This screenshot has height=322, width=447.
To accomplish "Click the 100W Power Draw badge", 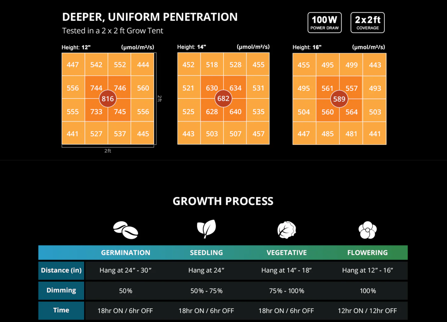I will pos(324,23).
